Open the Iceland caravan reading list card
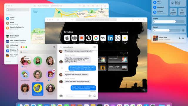 pos(118,67)
